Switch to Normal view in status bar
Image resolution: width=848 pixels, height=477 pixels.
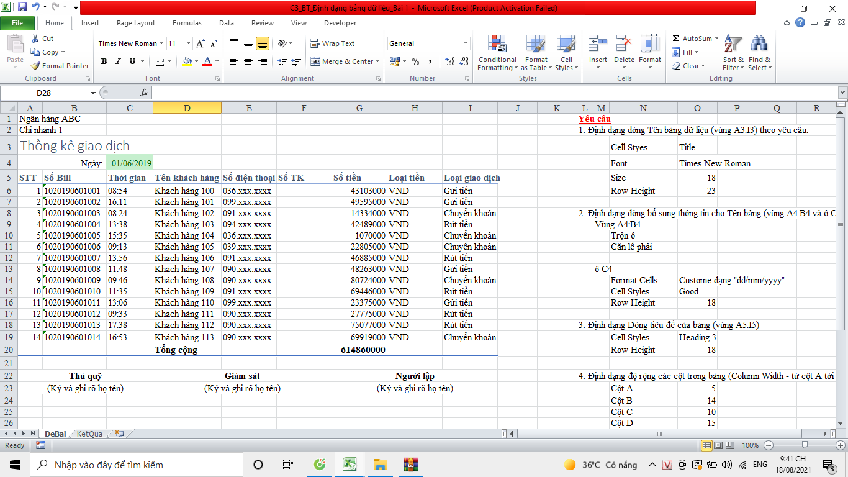point(707,445)
